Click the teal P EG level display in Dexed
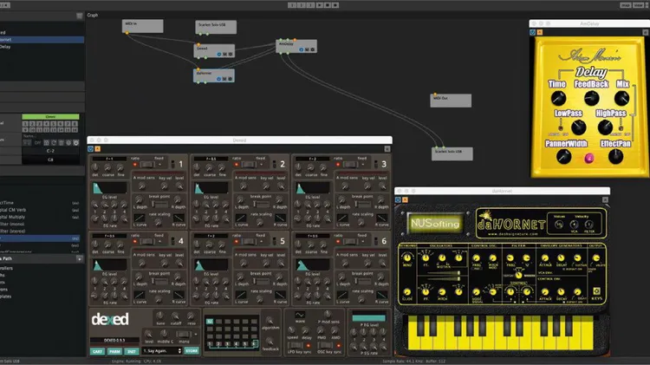The width and height of the screenshot is (650, 365). [x=368, y=318]
